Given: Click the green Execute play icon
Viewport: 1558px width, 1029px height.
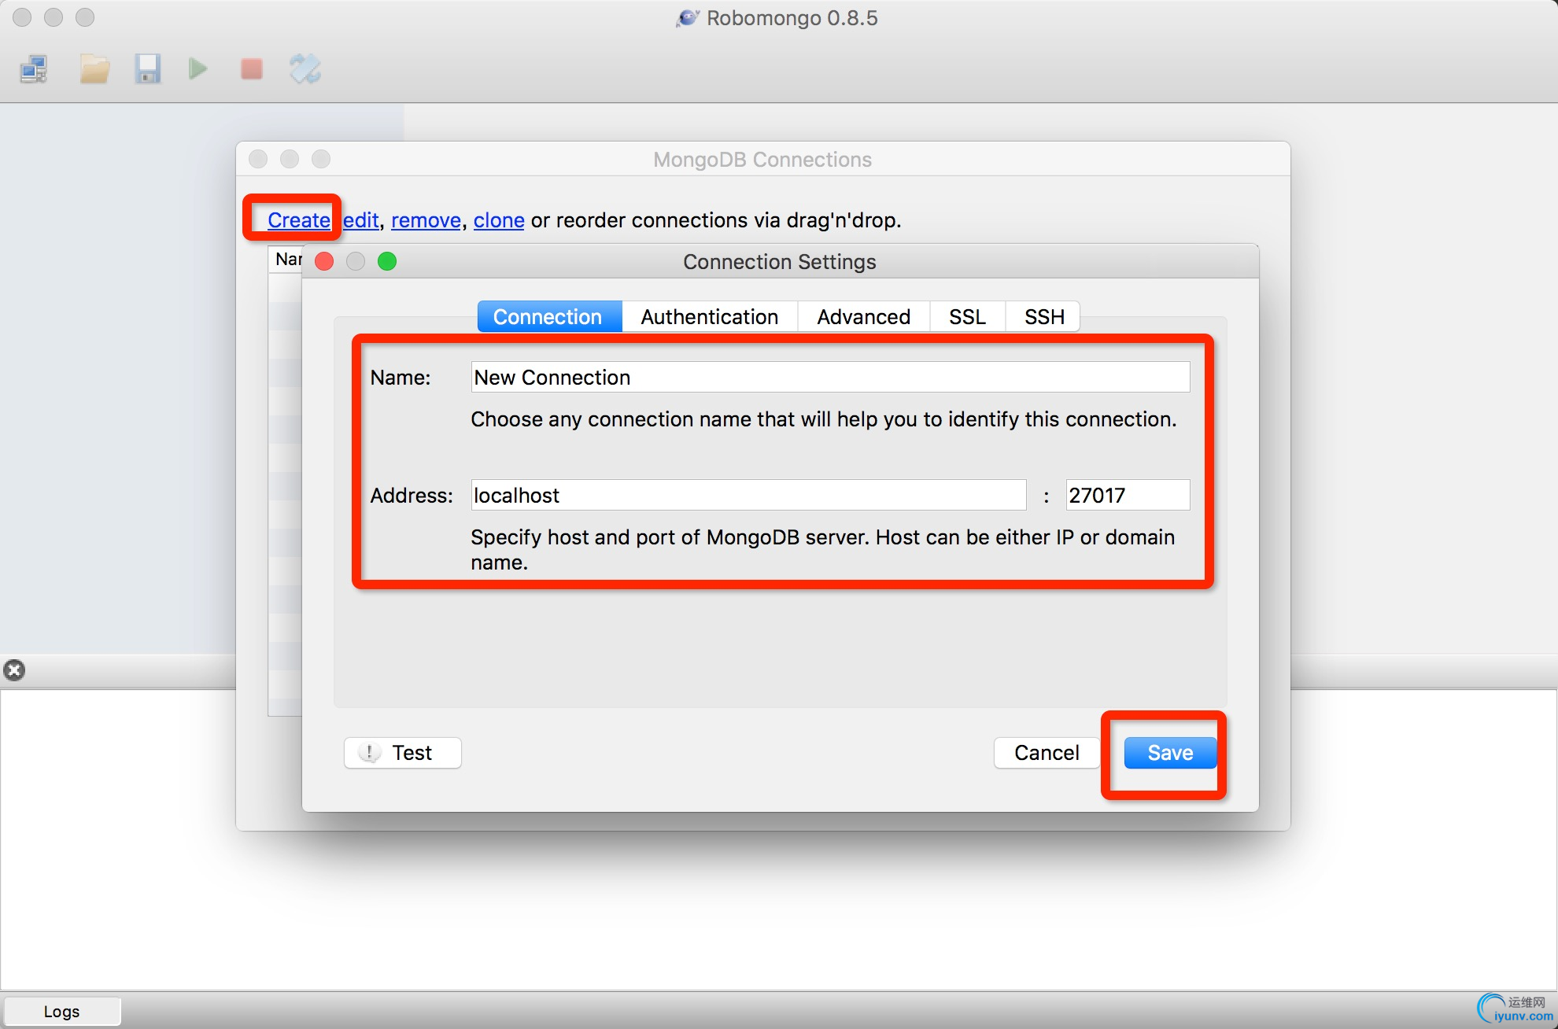Looking at the screenshot, I should [198, 69].
